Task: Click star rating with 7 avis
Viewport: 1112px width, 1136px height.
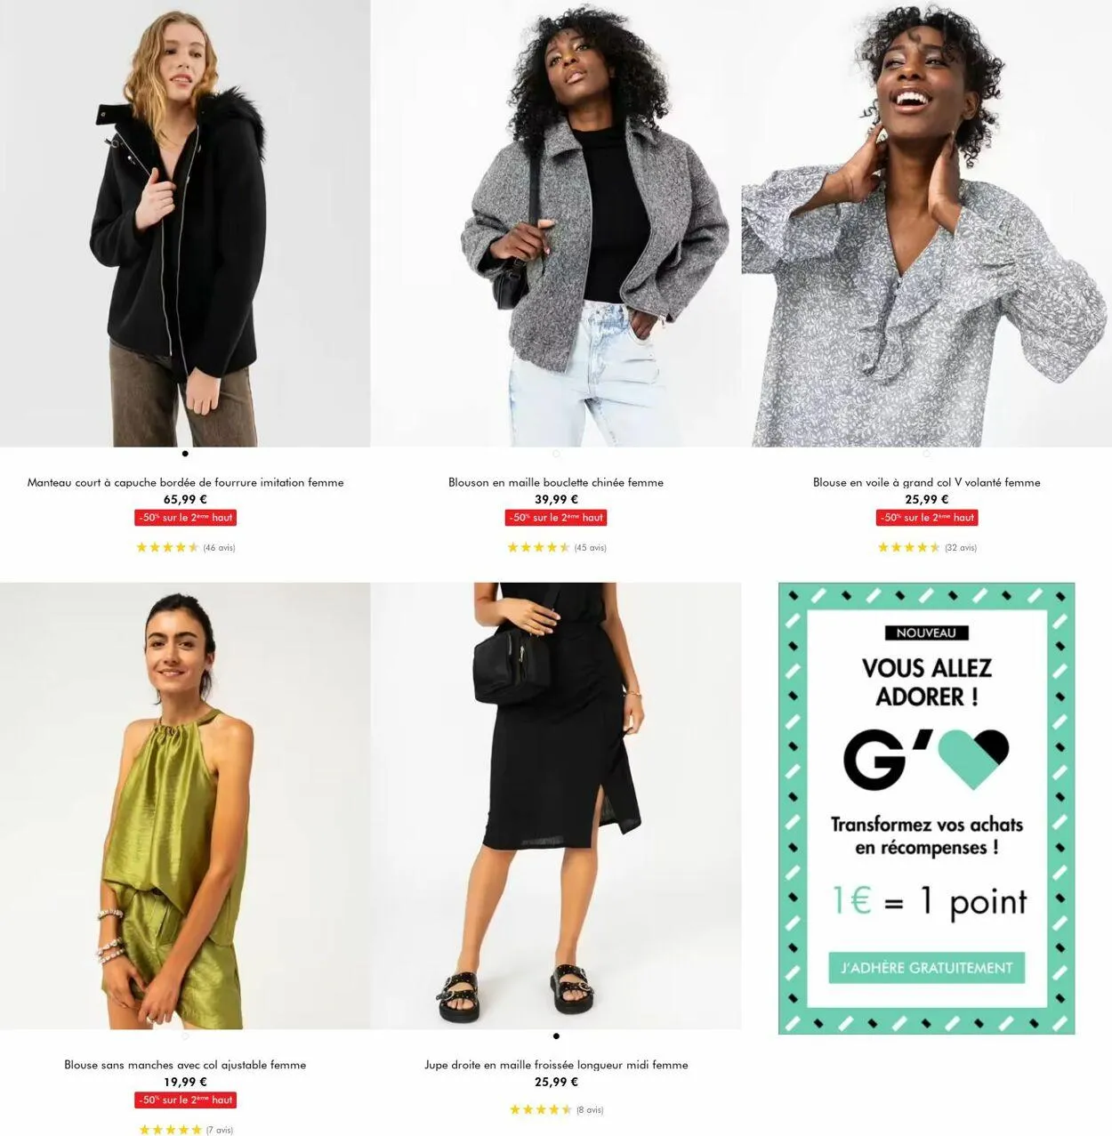Action: coord(185,1130)
